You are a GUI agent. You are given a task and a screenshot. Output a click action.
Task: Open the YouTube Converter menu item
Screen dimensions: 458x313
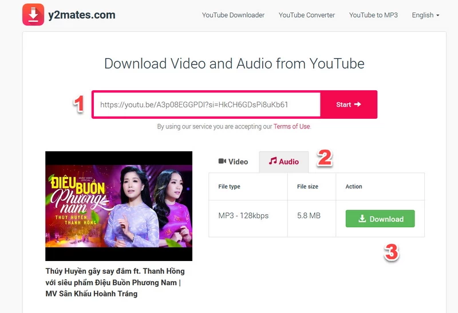pyautogui.click(x=307, y=15)
